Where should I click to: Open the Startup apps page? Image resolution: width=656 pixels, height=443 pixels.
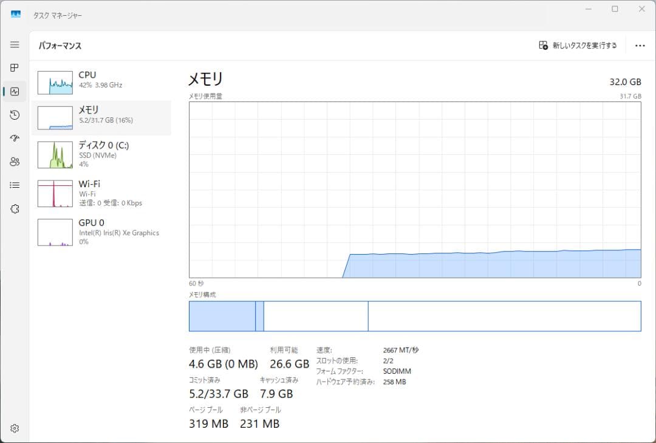point(15,138)
